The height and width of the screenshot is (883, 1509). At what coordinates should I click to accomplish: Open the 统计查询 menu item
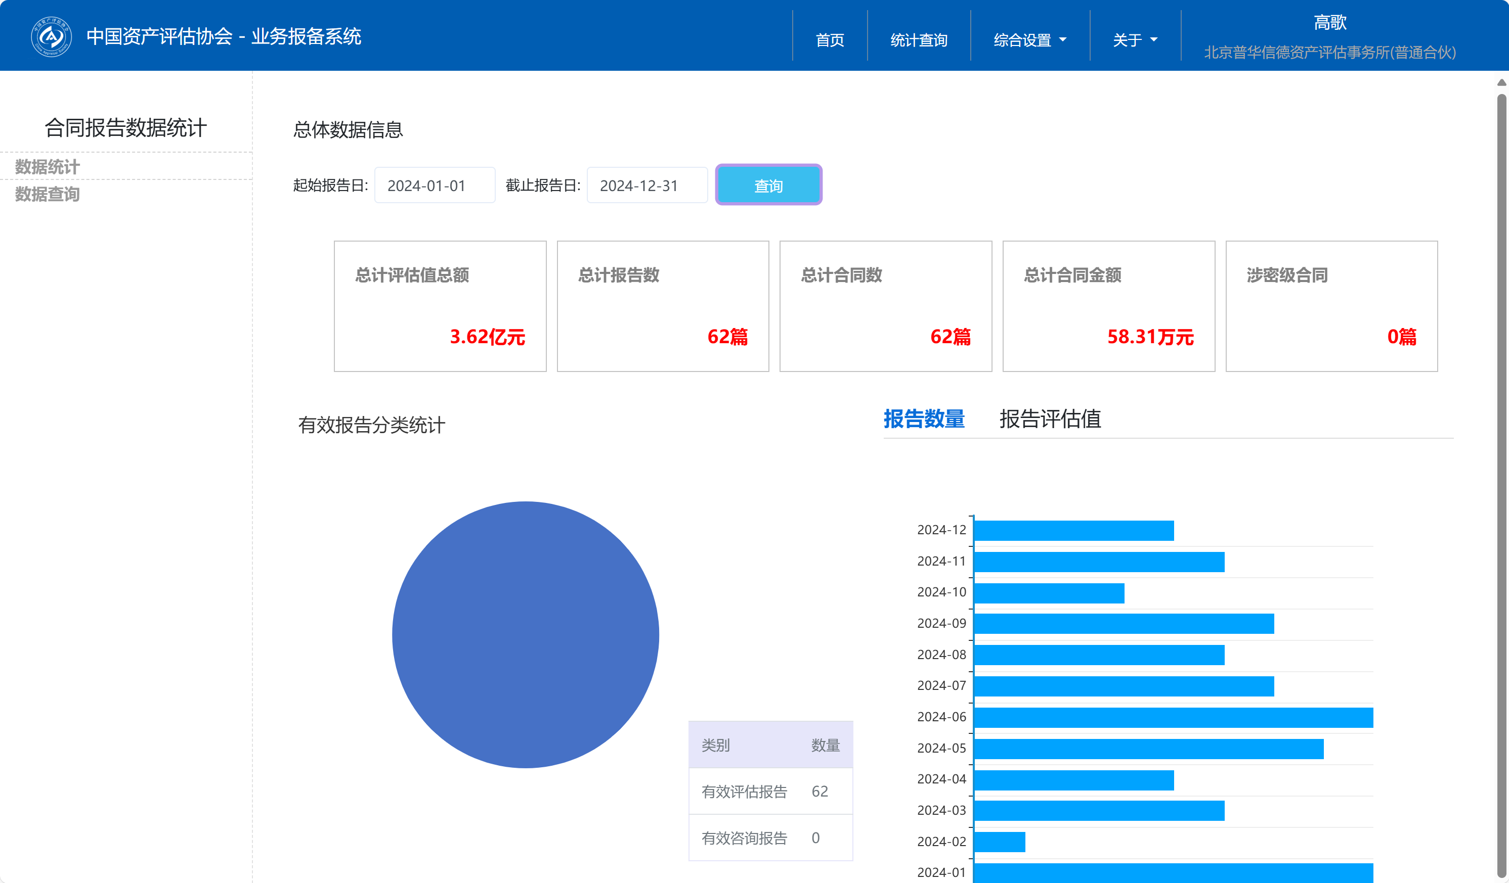pos(919,40)
